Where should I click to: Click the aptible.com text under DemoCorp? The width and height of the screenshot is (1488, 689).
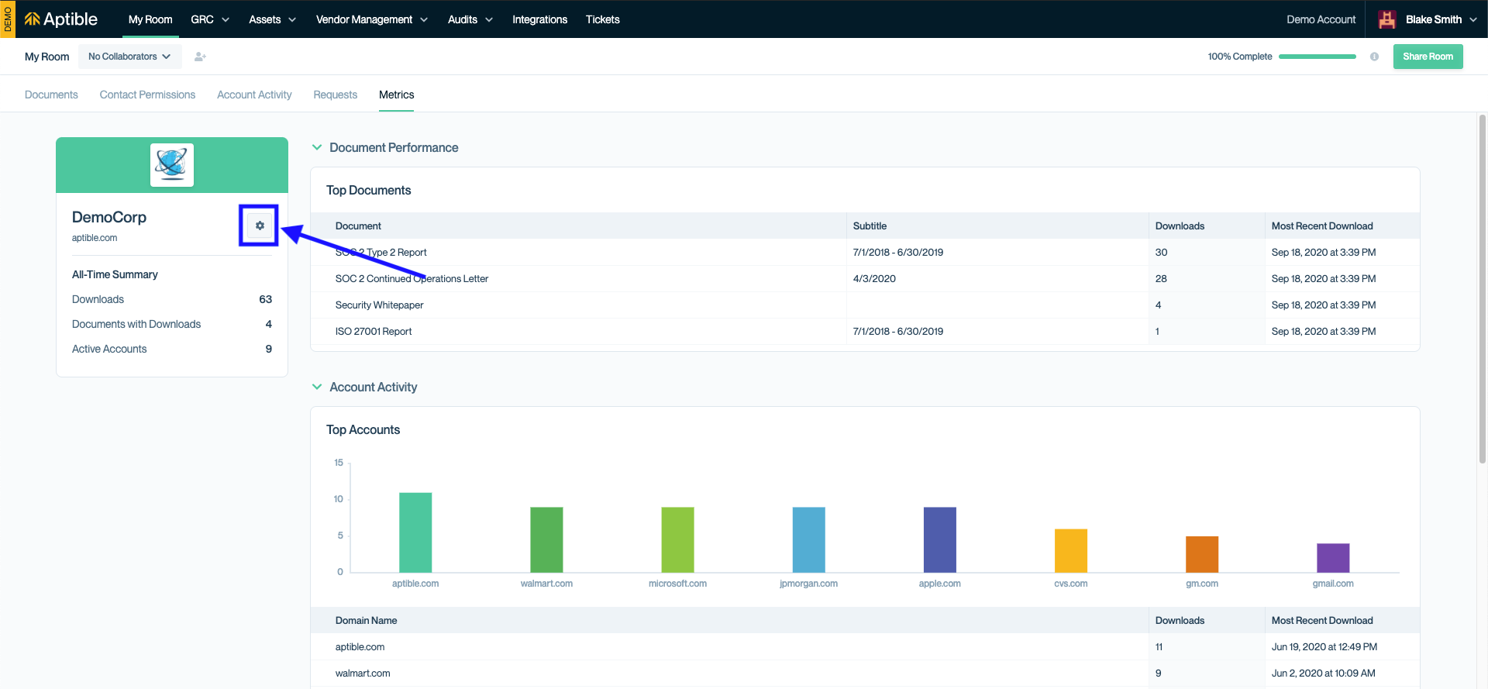click(x=95, y=238)
